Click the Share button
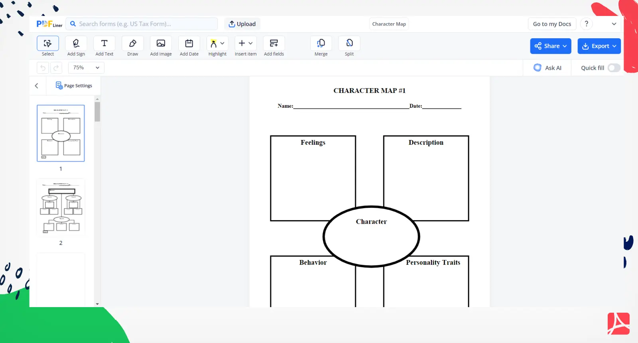 [550, 46]
